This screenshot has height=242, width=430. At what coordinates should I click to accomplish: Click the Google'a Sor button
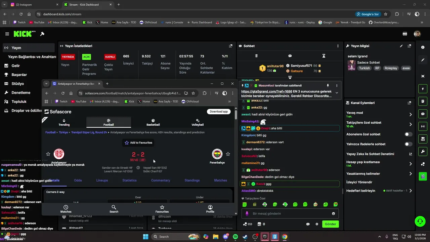coord(368,14)
